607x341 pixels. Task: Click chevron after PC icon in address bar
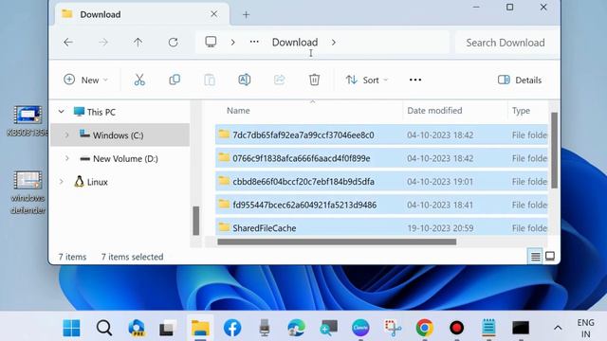click(x=232, y=42)
